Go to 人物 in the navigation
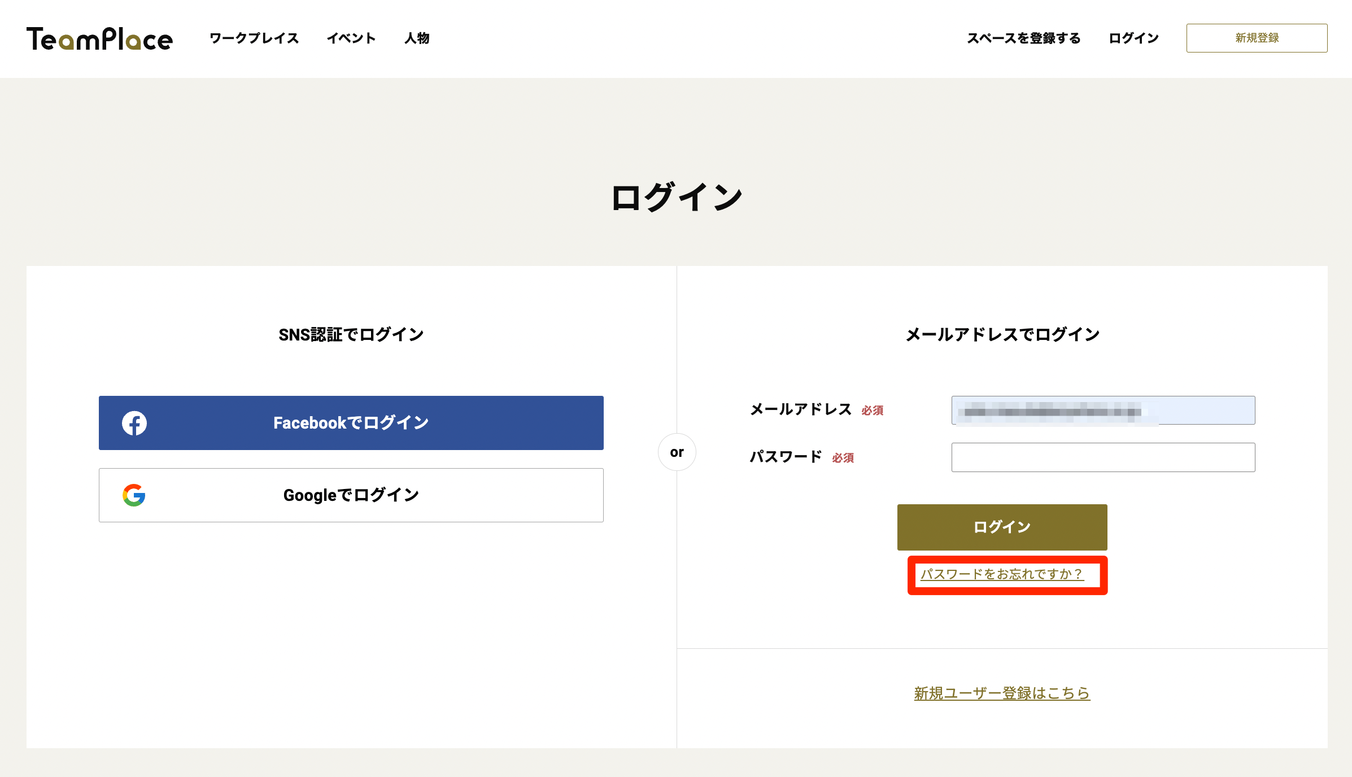Image resolution: width=1352 pixels, height=777 pixels. point(417,38)
